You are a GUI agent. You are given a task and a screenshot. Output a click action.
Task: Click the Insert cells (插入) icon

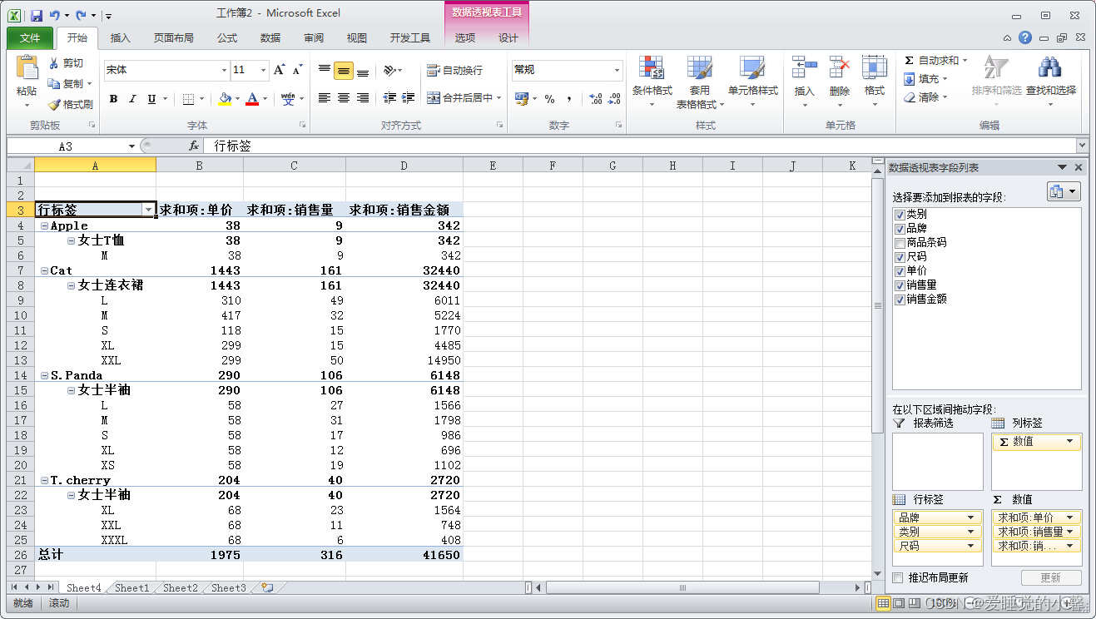[804, 67]
